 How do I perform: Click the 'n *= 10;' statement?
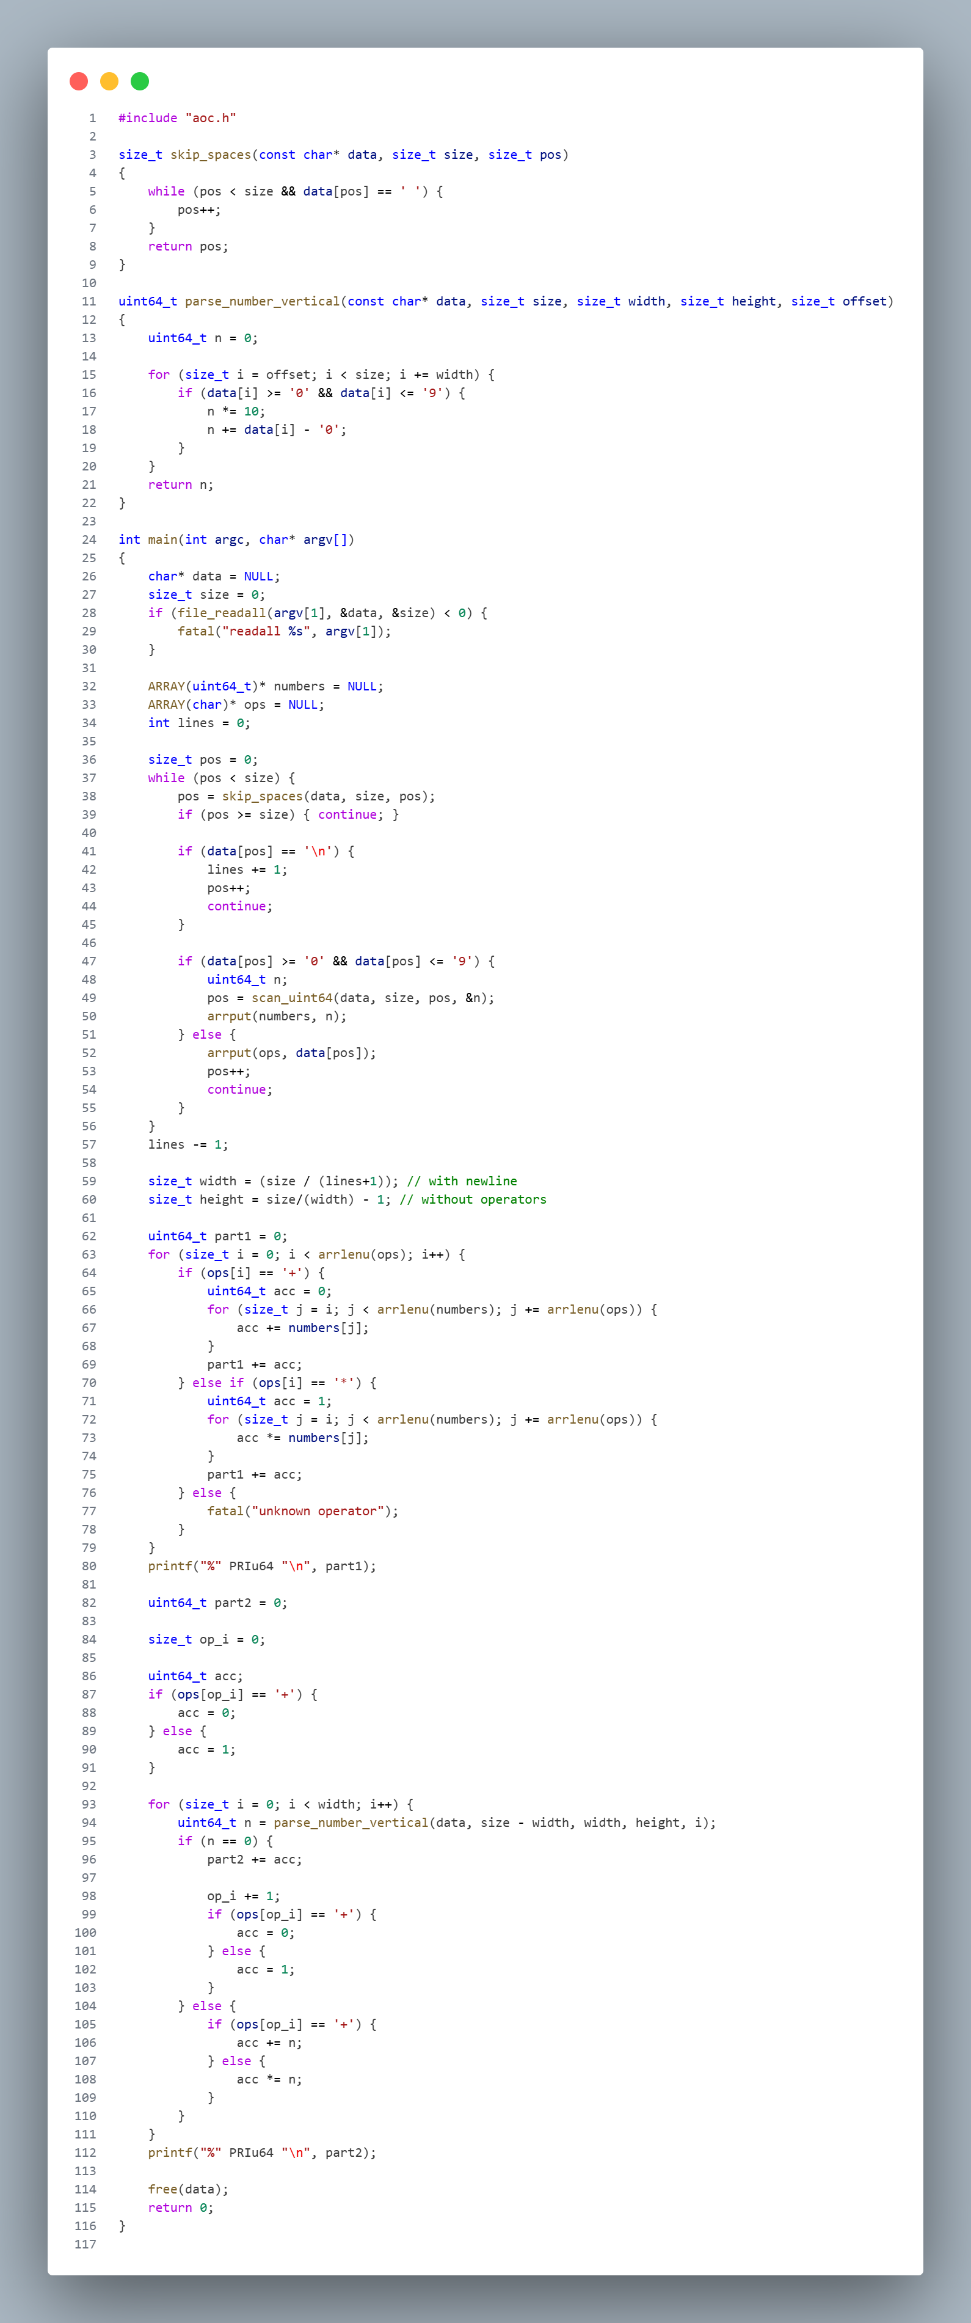point(236,411)
